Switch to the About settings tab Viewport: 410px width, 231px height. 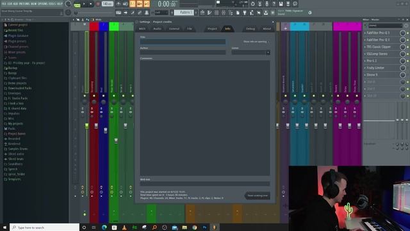coord(266,29)
